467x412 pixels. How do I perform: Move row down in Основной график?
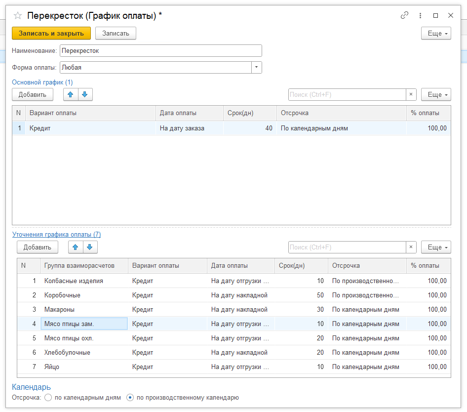[x=85, y=94]
